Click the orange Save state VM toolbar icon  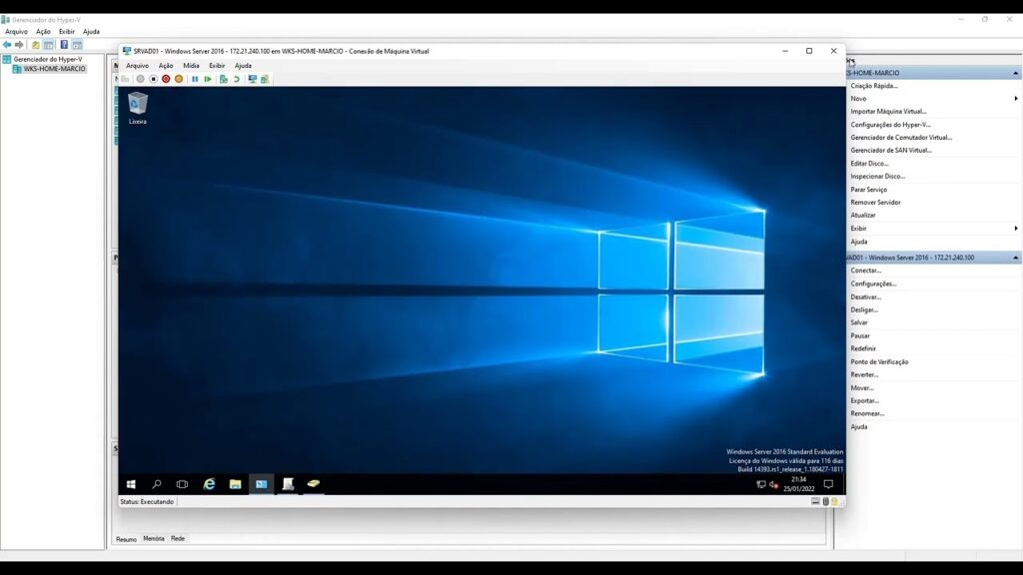pyautogui.click(x=179, y=79)
